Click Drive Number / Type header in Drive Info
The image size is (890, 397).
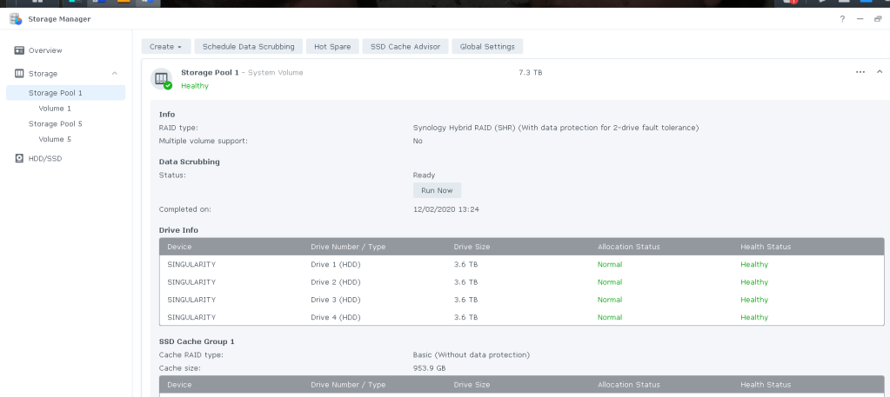coord(348,247)
